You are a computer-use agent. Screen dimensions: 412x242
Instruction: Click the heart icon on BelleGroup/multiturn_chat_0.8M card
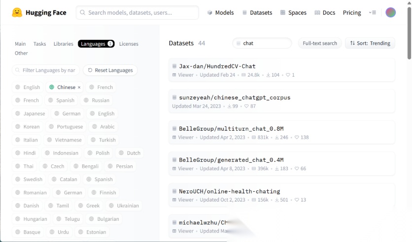click(x=297, y=137)
